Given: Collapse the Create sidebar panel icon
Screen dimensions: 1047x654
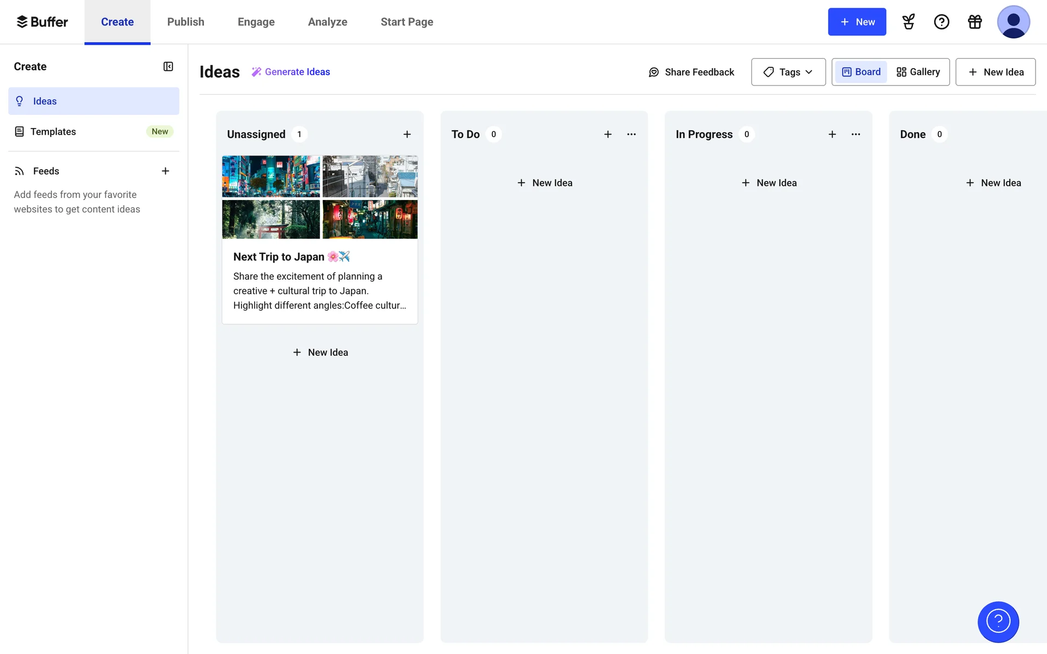Looking at the screenshot, I should click(x=168, y=66).
